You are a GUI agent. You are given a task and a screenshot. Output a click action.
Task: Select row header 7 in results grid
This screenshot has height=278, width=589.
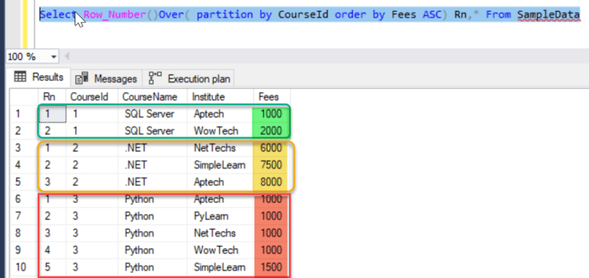pos(24,217)
